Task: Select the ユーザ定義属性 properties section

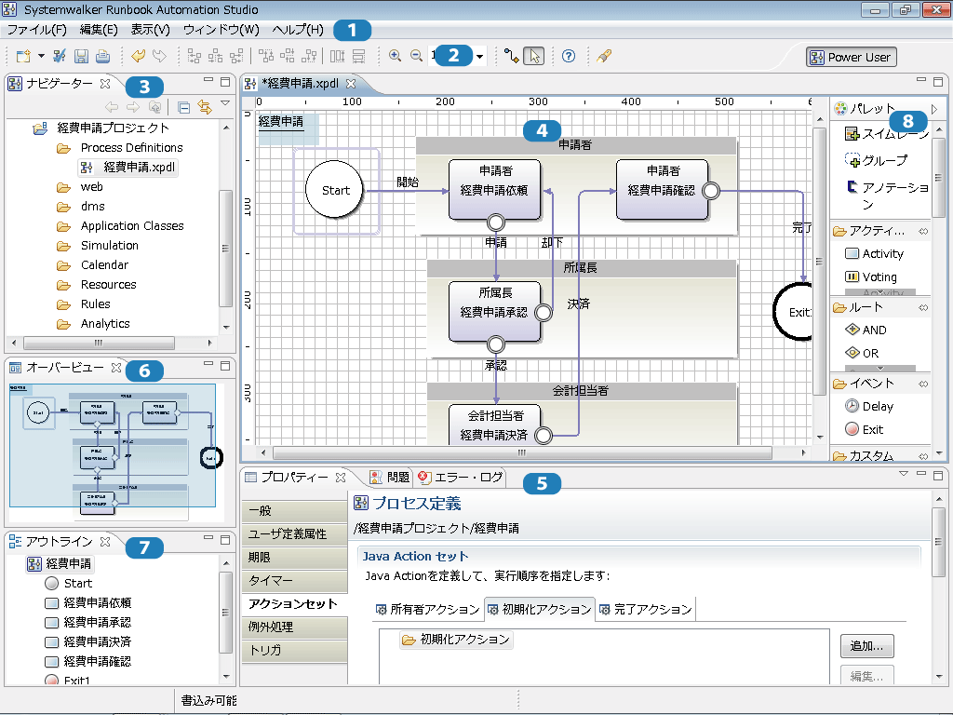Action: [x=294, y=534]
